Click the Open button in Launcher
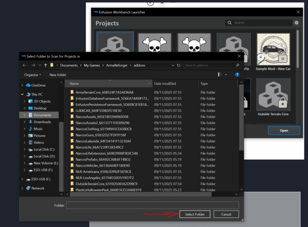The height and width of the screenshot is (227, 308). (x=284, y=131)
